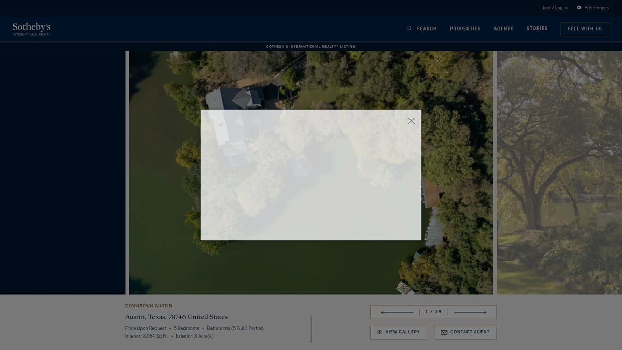
Task: Select AGENTS in the navigation bar
Action: [x=503, y=29]
